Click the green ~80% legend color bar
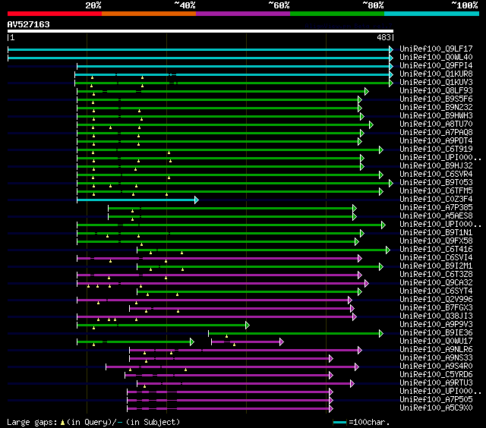This screenshot has height=428, width=486. [x=337, y=14]
